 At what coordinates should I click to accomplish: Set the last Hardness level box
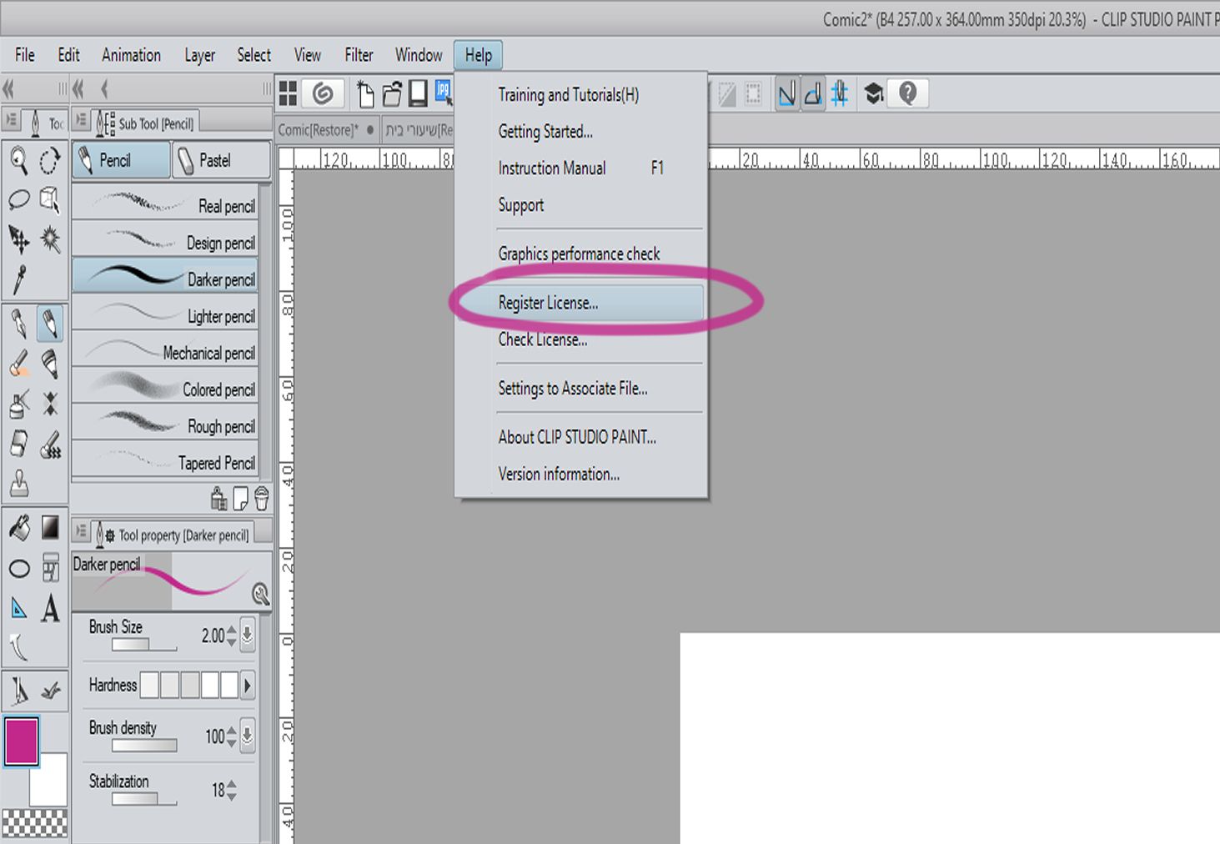(x=229, y=686)
